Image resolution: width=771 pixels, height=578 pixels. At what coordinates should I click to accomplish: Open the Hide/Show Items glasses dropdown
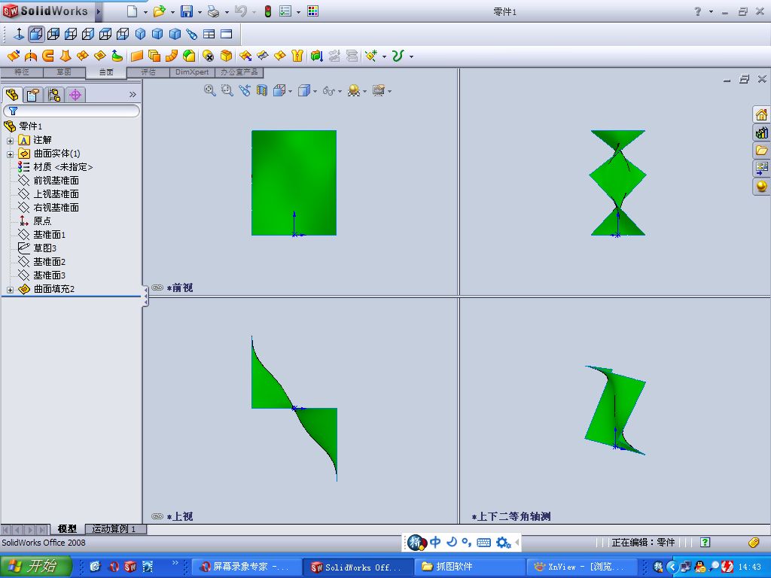pos(340,91)
